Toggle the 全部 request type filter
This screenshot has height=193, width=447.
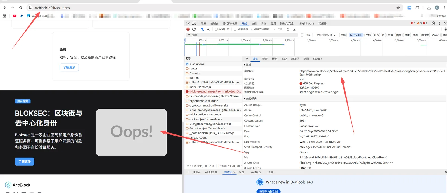343,35
